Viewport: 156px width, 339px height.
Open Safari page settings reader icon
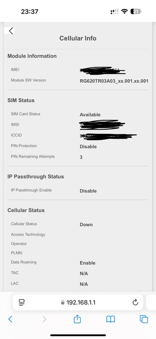22,302
